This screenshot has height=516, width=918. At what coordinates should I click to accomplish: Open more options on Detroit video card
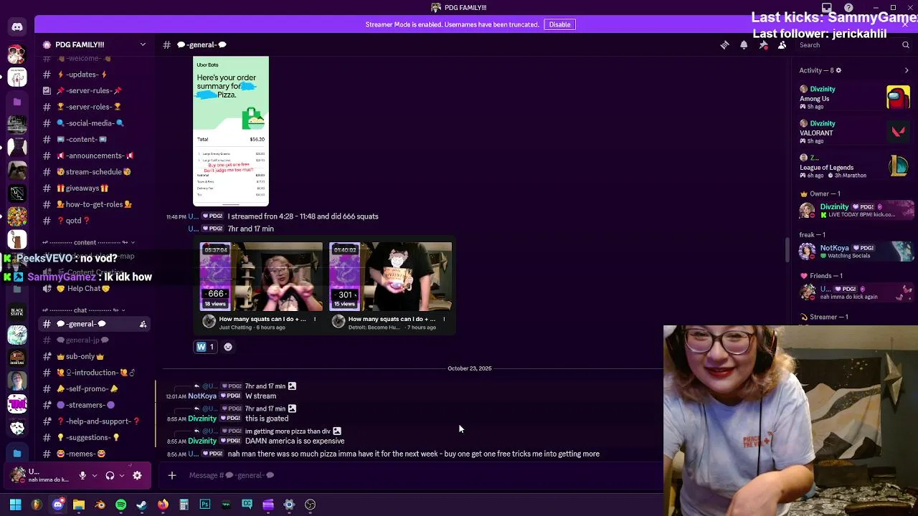point(444,319)
